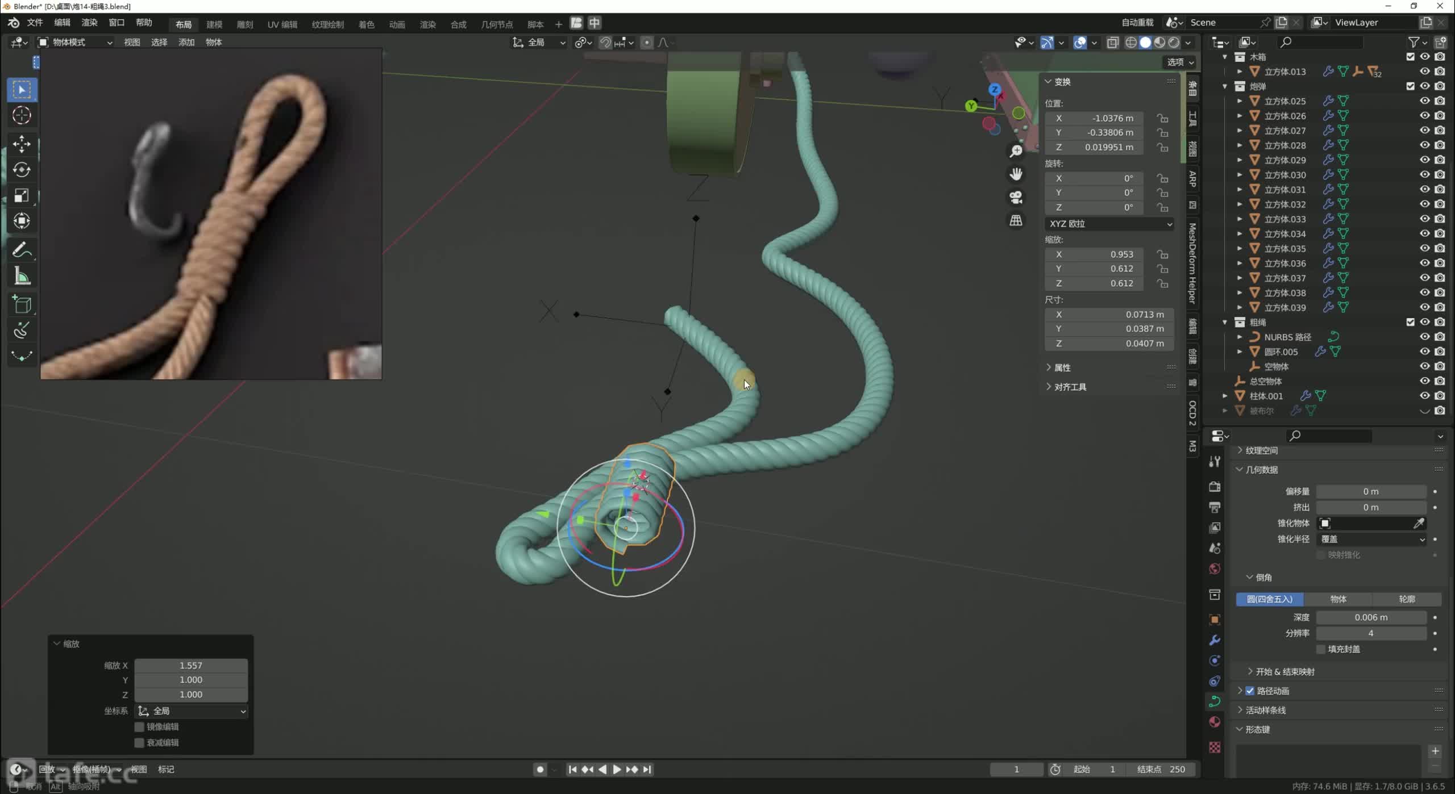The width and height of the screenshot is (1455, 794).
Task: Toggle camera view icon
Action: (1016, 197)
